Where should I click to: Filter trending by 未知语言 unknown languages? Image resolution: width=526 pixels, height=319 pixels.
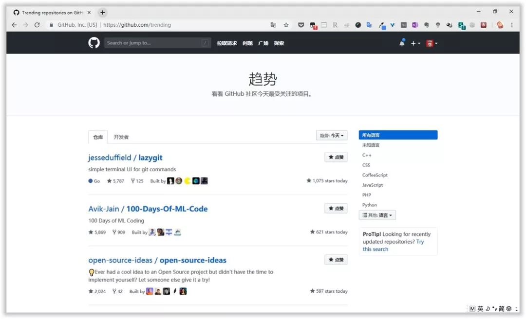371,145
